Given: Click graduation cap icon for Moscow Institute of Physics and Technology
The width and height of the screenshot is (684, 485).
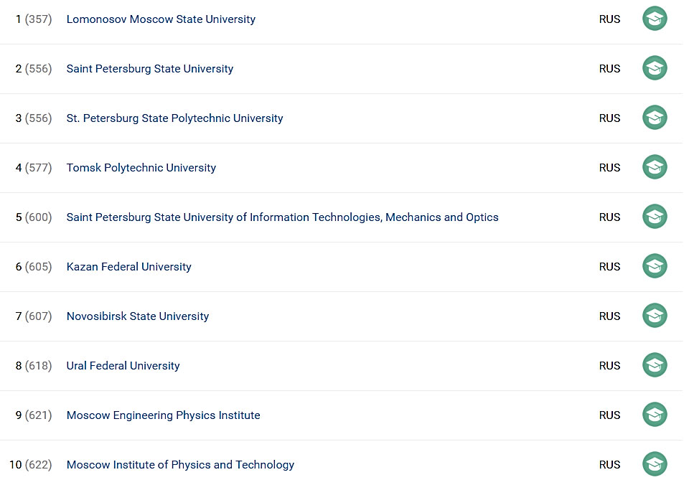Looking at the screenshot, I should [655, 464].
